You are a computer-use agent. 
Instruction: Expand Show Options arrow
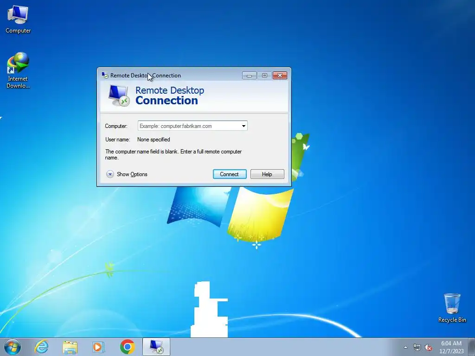point(110,174)
